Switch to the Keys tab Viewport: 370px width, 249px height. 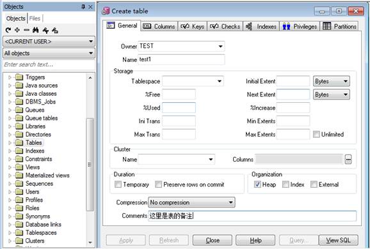192,26
